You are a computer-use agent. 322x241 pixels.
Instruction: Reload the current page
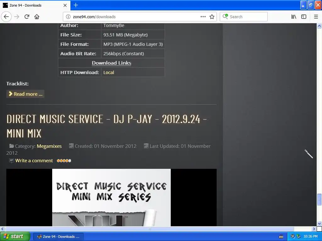pos(27,17)
